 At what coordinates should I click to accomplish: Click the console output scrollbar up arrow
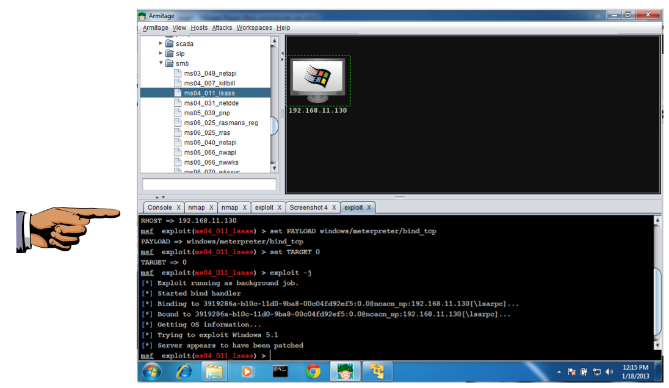pos(657,220)
